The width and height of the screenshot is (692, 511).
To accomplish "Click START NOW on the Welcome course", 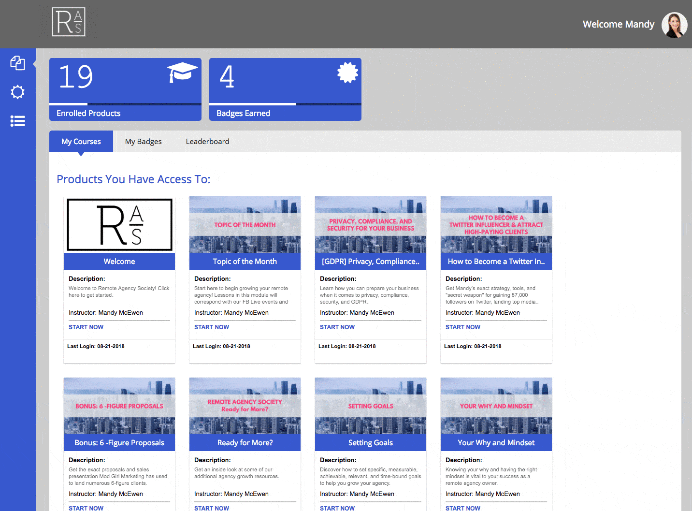I will [86, 327].
